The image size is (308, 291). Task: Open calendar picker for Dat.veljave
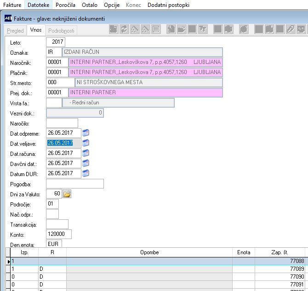[x=86, y=143]
